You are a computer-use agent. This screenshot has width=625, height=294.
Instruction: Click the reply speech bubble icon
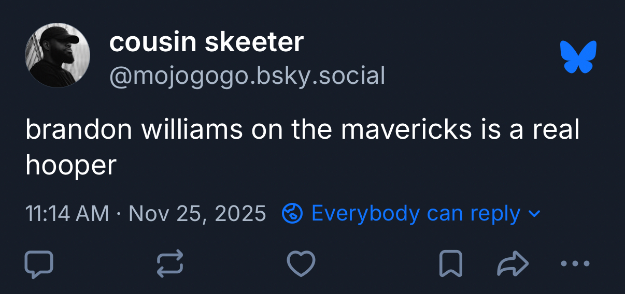click(x=39, y=263)
